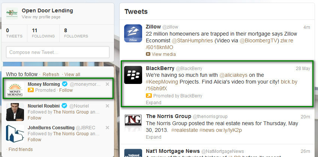
Task: Click the Money Morning sunrise logo
Action: (15, 89)
